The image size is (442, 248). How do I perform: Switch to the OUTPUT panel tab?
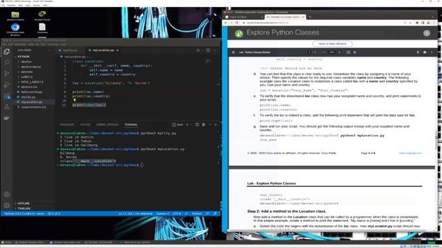tap(85, 125)
